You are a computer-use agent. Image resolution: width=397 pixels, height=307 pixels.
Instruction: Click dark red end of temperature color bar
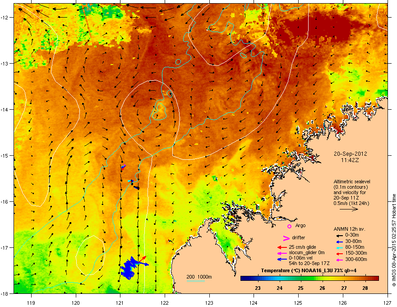pyautogui.click(x=376, y=279)
